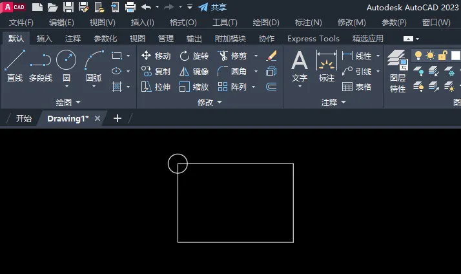Click the Rectangle tool icon in draw panel
The image size is (461, 274).
117,56
